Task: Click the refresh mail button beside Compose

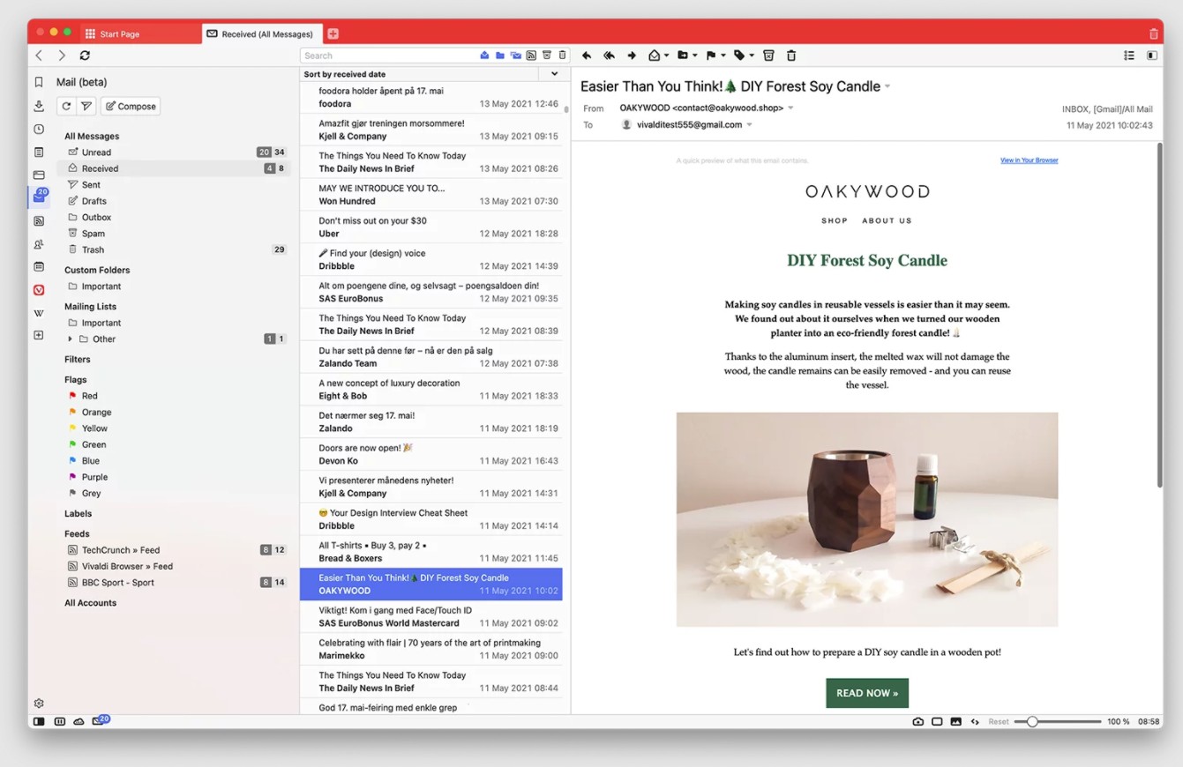Action: tap(66, 106)
